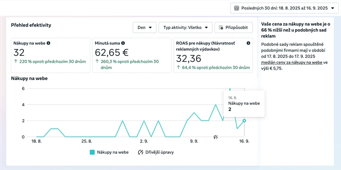This screenshot has width=341, height=170.
Task: Click the 260,3 % change text
Action: click(130, 64)
